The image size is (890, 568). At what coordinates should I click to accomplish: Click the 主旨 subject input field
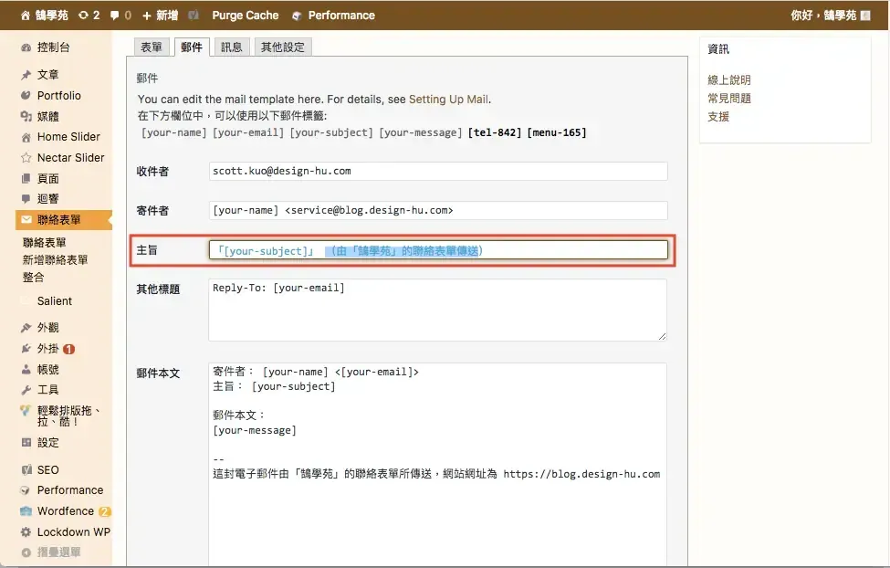click(x=438, y=250)
